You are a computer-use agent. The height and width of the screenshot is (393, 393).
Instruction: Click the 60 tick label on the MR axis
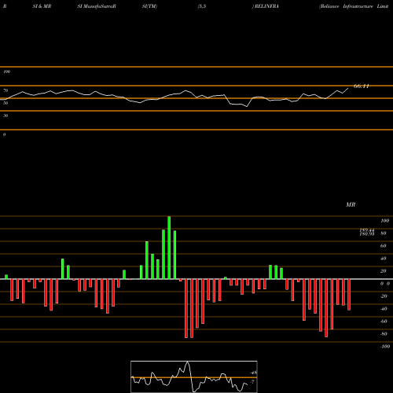click(x=384, y=246)
